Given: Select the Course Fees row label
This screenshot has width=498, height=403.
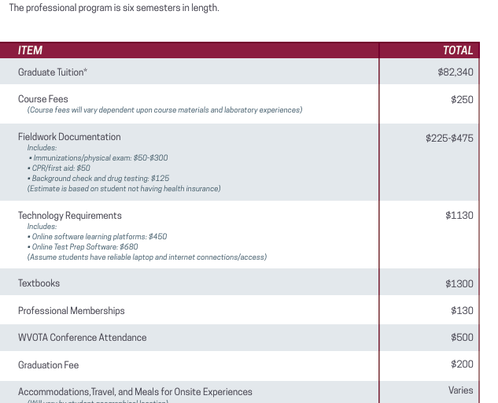Looking at the screenshot, I should point(43,99).
